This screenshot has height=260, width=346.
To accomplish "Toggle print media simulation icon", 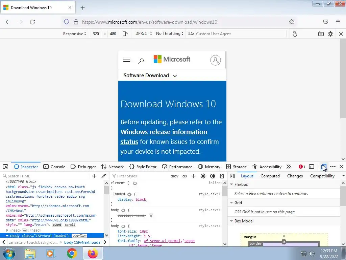I will pos(222,176).
